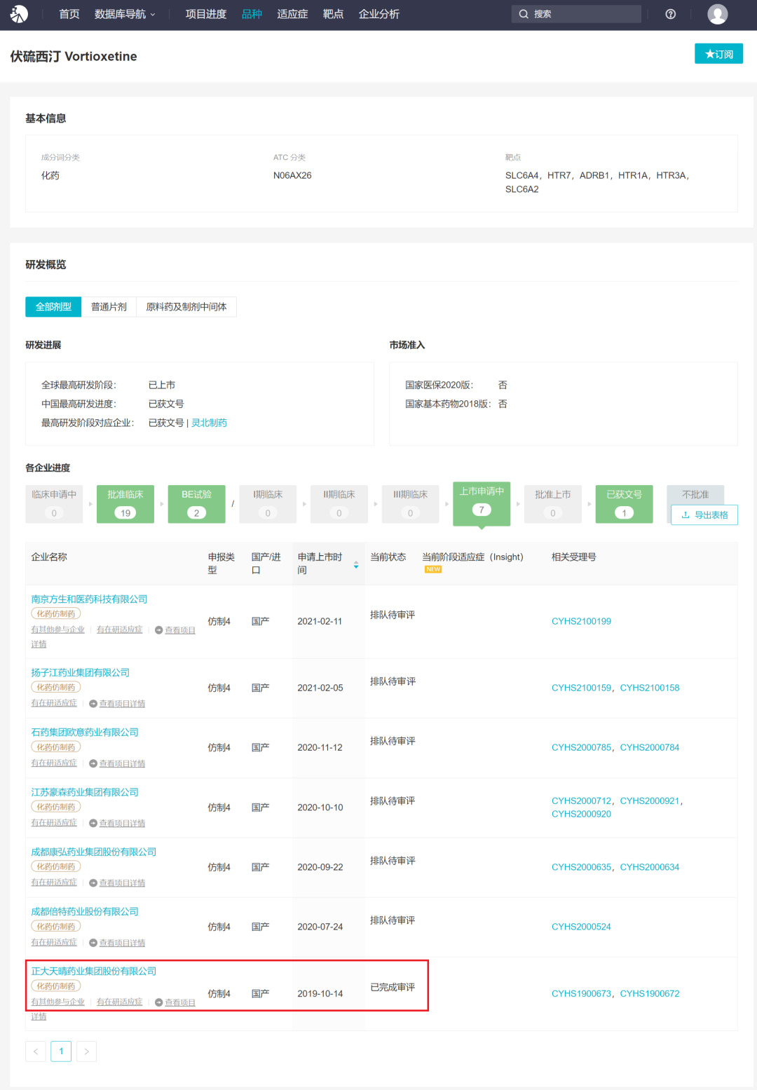Switch to 原料药及制剂中间体 tab
The height and width of the screenshot is (1090, 757).
click(186, 306)
